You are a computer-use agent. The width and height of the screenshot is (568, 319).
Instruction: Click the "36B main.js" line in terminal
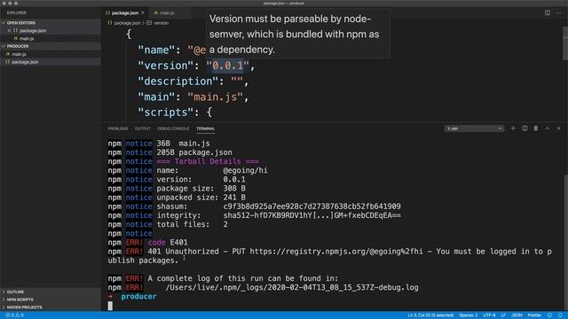point(183,144)
